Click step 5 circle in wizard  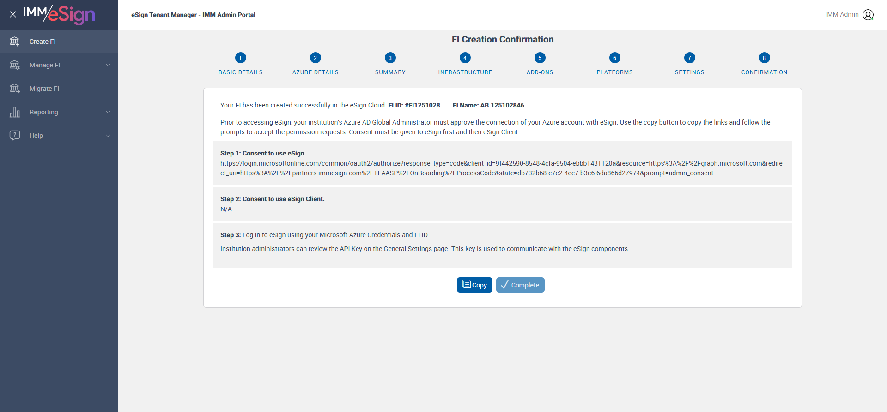(540, 58)
